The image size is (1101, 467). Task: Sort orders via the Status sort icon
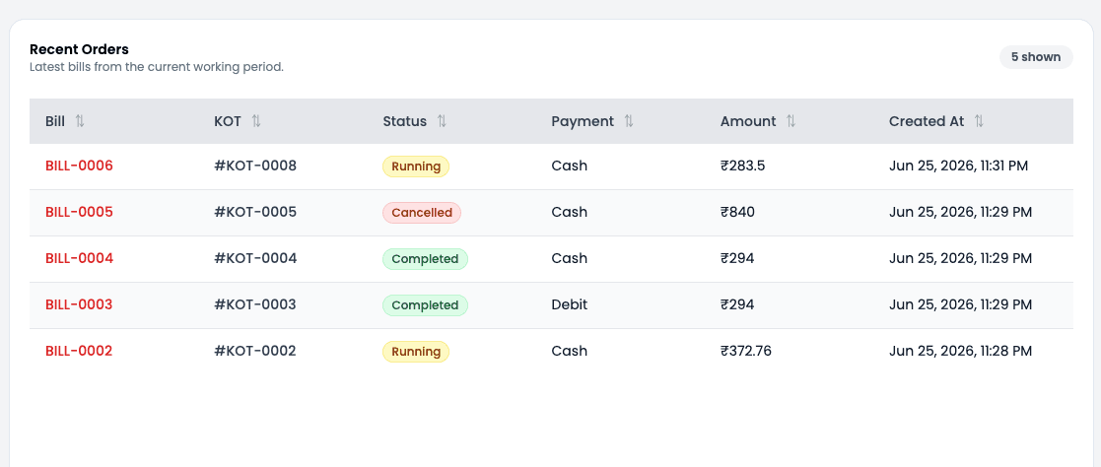pos(442,121)
